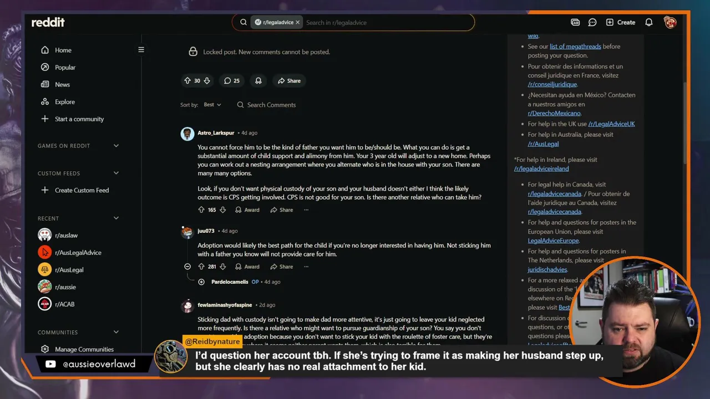The width and height of the screenshot is (710, 399).
Task: Collapse the Recent communities section
Action: (x=116, y=218)
